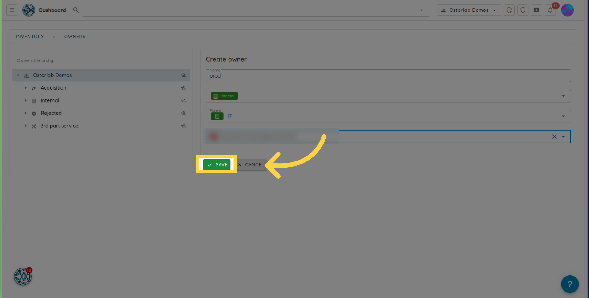
Task: Click the search magnifier icon
Action: (x=76, y=10)
